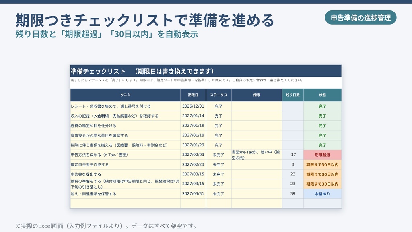Click the instruction line starting 完了したらステータスを
This screenshot has height=232, width=412.
coord(187,80)
